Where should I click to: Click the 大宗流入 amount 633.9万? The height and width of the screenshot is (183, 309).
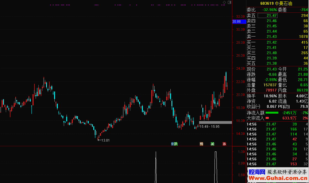pyautogui.click(x=289, y=118)
